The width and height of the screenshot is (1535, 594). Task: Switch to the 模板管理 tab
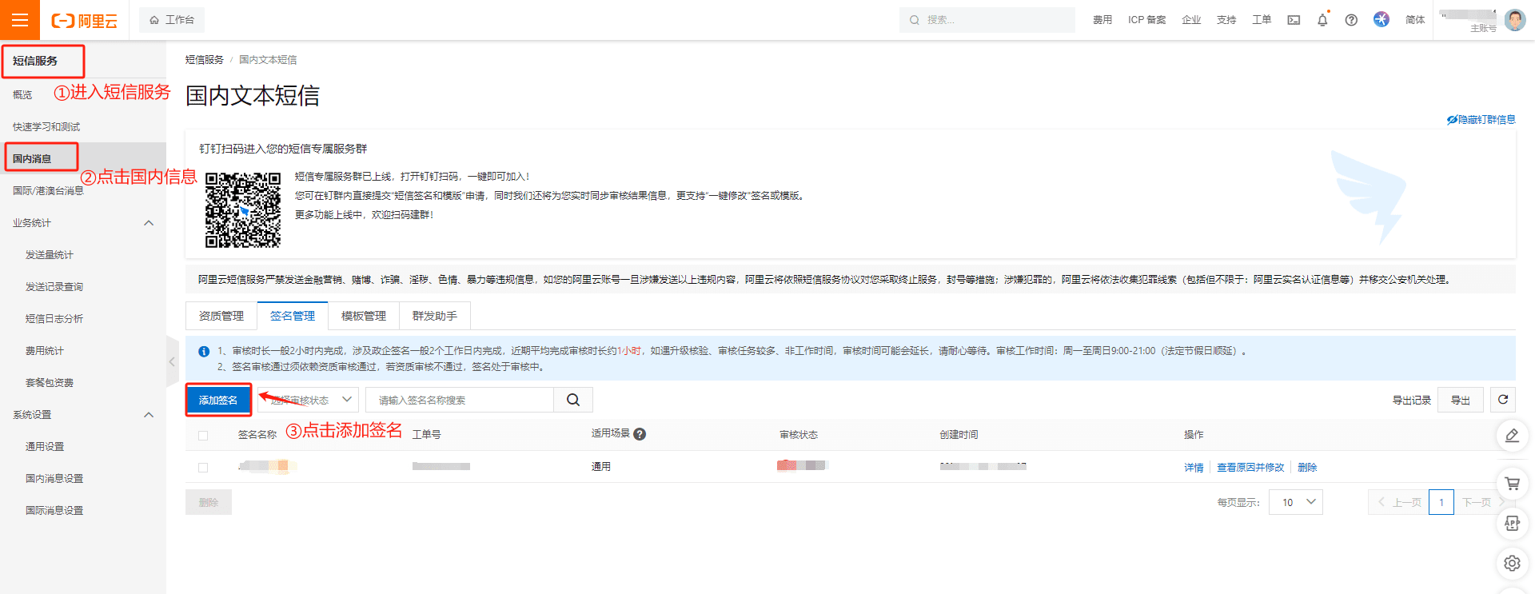coord(364,316)
